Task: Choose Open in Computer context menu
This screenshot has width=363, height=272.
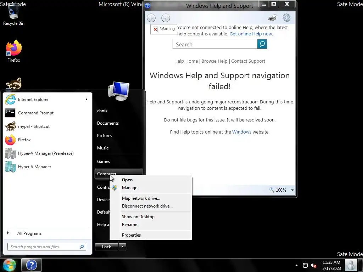Action: point(151,180)
